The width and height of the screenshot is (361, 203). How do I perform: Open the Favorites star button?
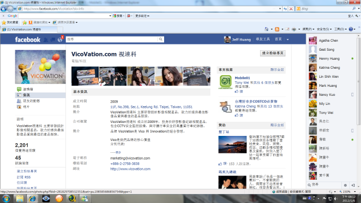10,23
